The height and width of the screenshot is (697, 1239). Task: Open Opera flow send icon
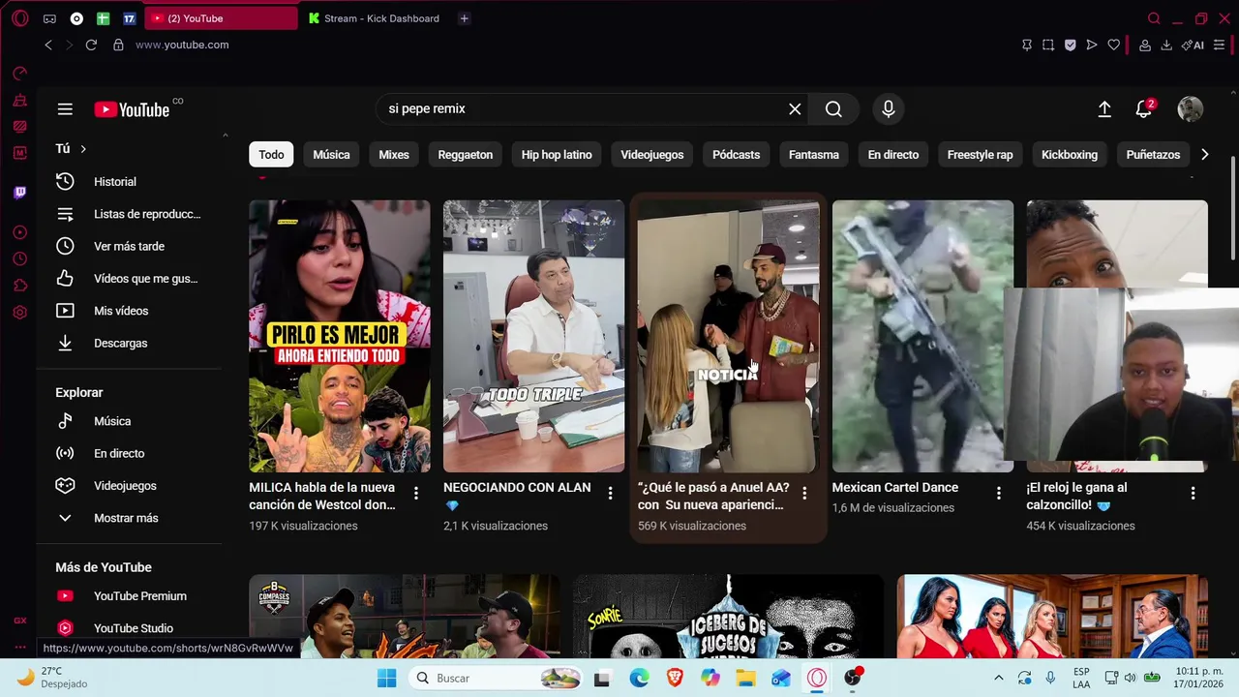click(1092, 45)
